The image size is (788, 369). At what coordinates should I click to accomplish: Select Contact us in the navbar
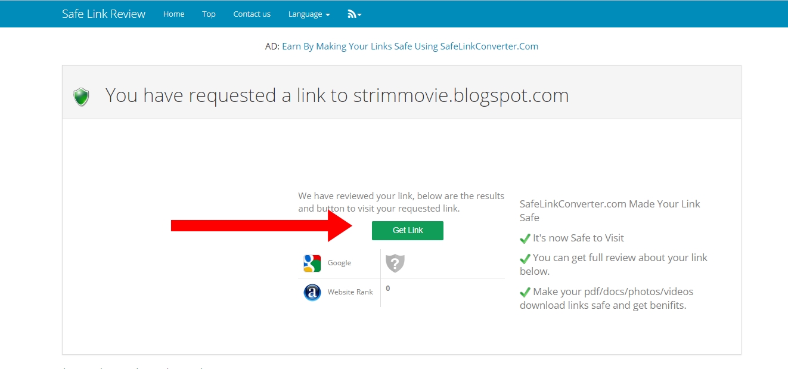252,14
